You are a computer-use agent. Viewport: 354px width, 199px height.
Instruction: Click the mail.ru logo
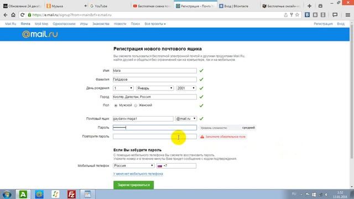point(40,34)
